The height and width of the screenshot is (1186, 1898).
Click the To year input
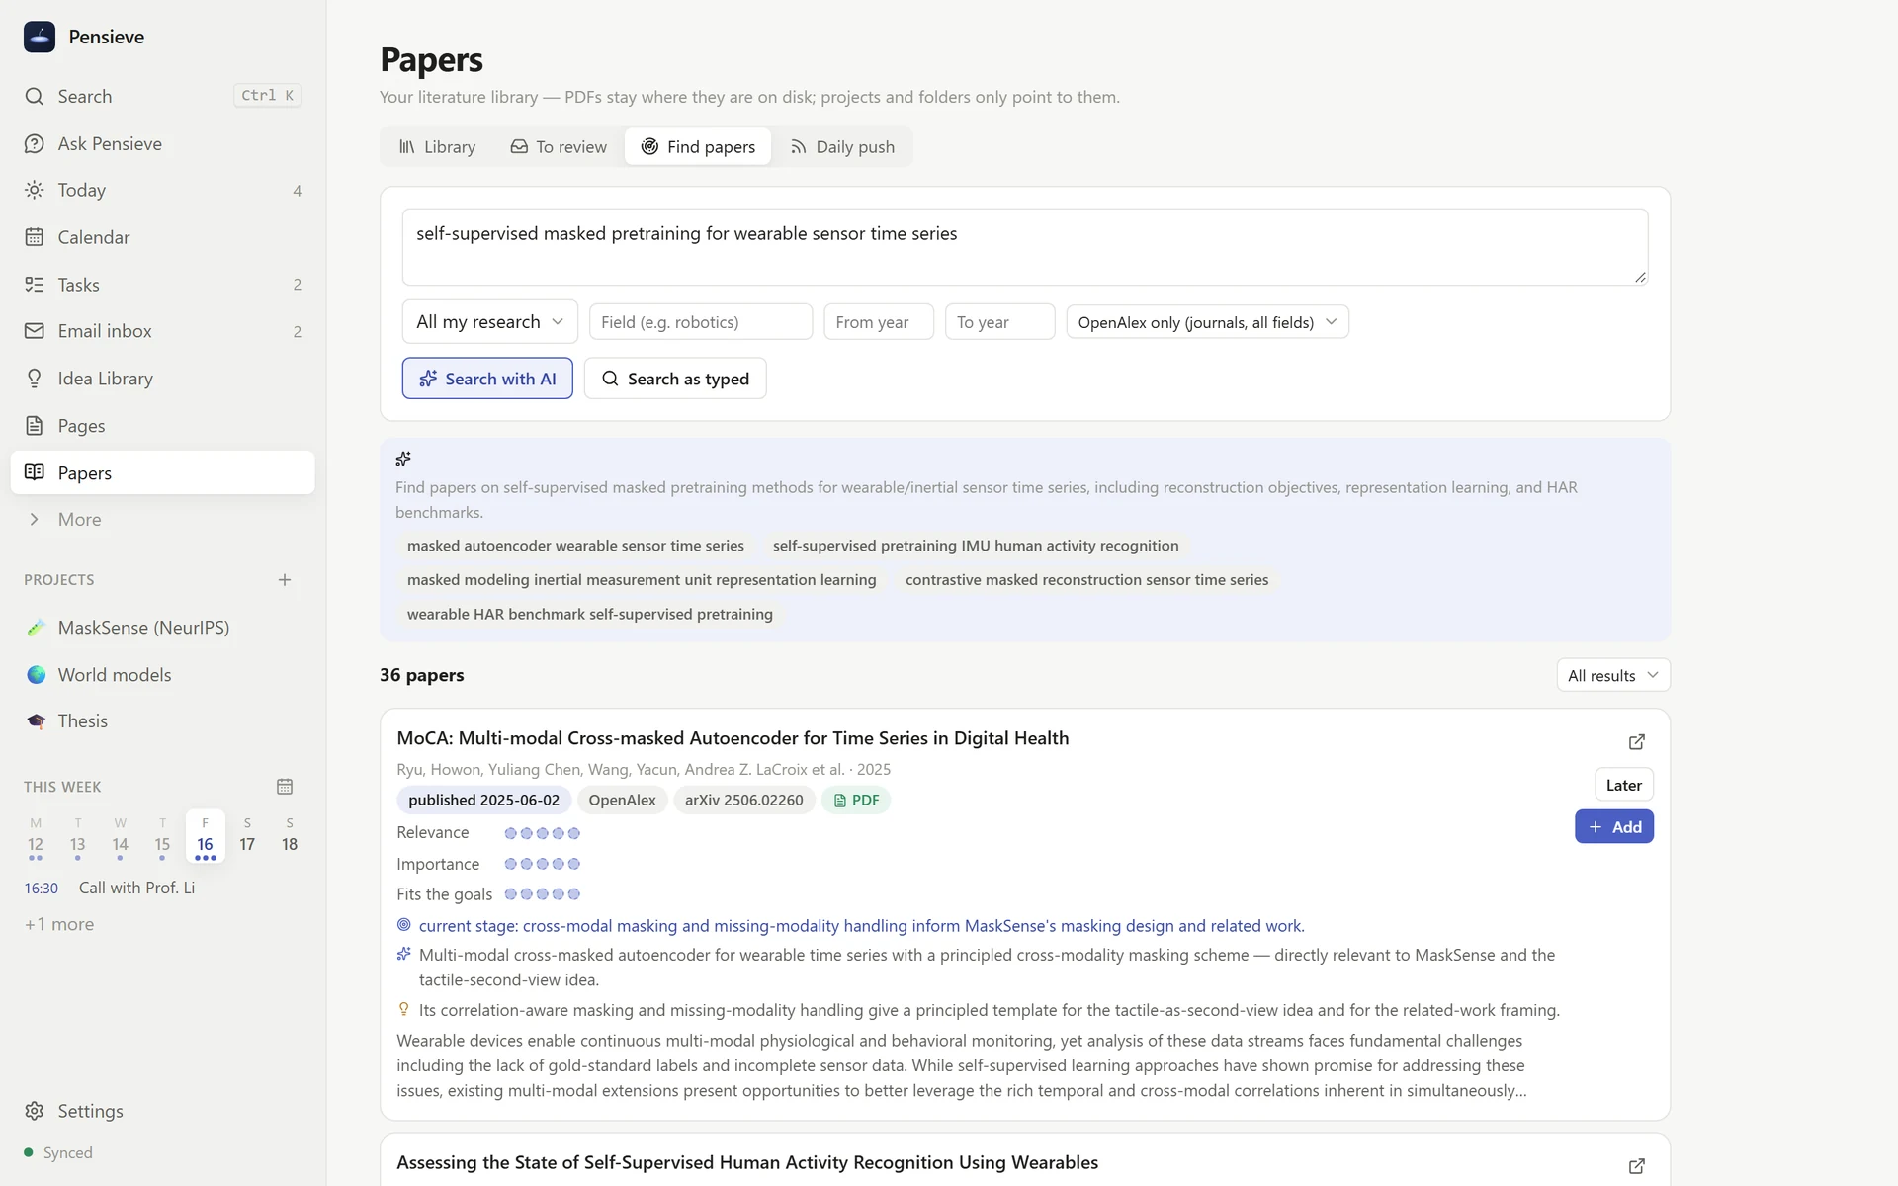1000,322
